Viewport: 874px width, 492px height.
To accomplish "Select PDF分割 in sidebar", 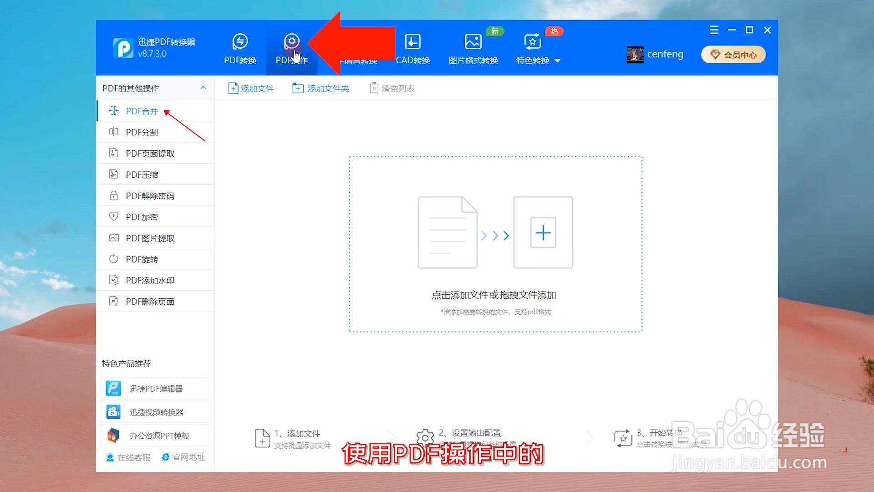I will click(x=142, y=133).
